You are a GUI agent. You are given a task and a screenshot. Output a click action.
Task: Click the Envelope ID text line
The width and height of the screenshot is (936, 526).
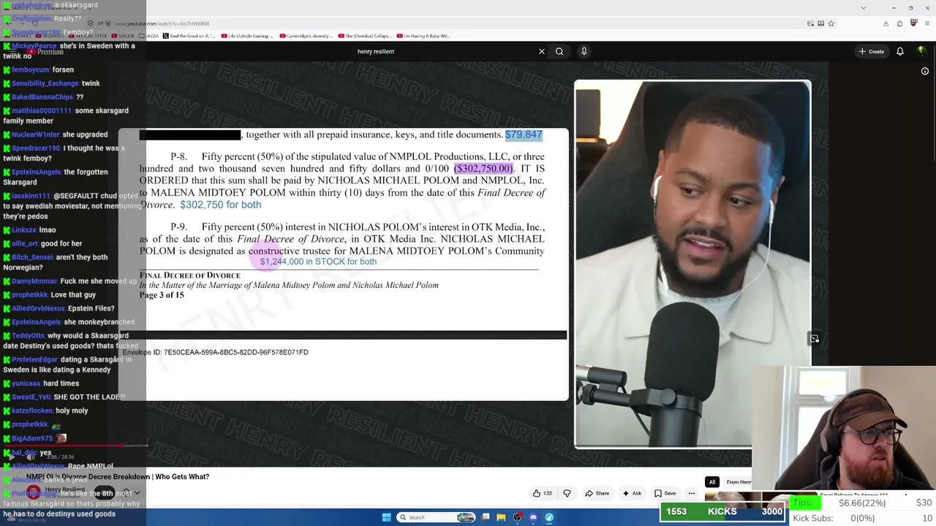tap(215, 352)
